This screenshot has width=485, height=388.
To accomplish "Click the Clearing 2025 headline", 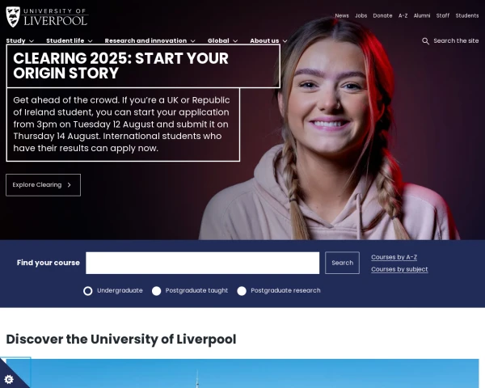I will 121,65.
